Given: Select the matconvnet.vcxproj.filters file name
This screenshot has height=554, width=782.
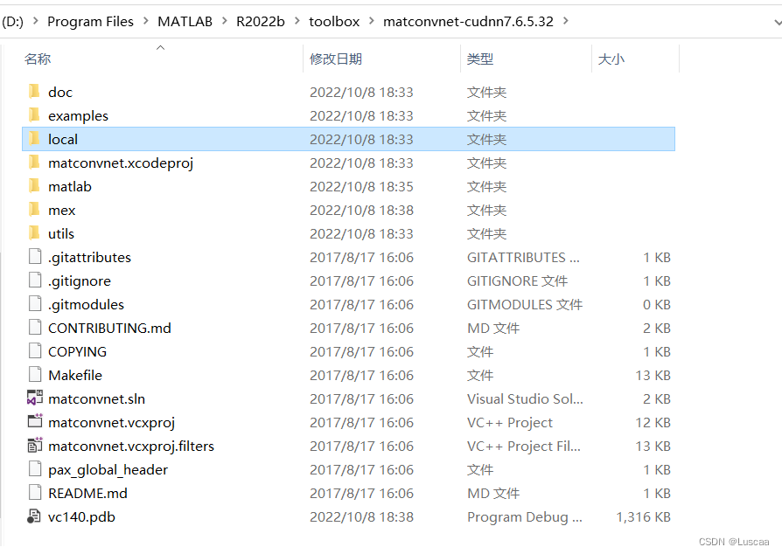Looking at the screenshot, I should coord(131,446).
